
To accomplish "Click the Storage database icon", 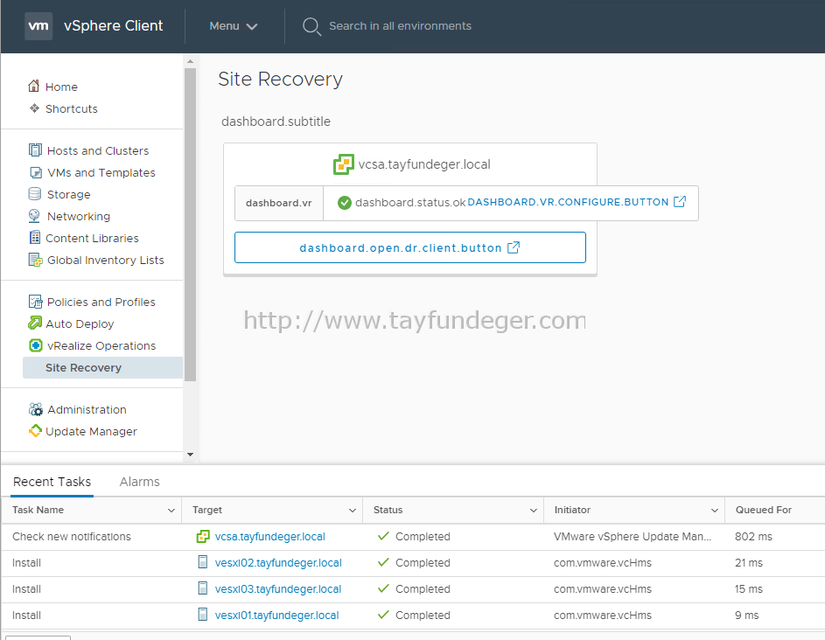I will click(x=35, y=194).
